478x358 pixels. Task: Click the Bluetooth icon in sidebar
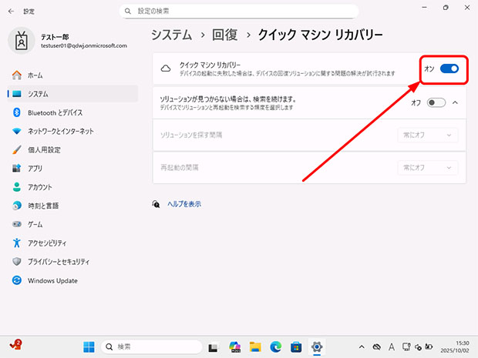click(17, 112)
